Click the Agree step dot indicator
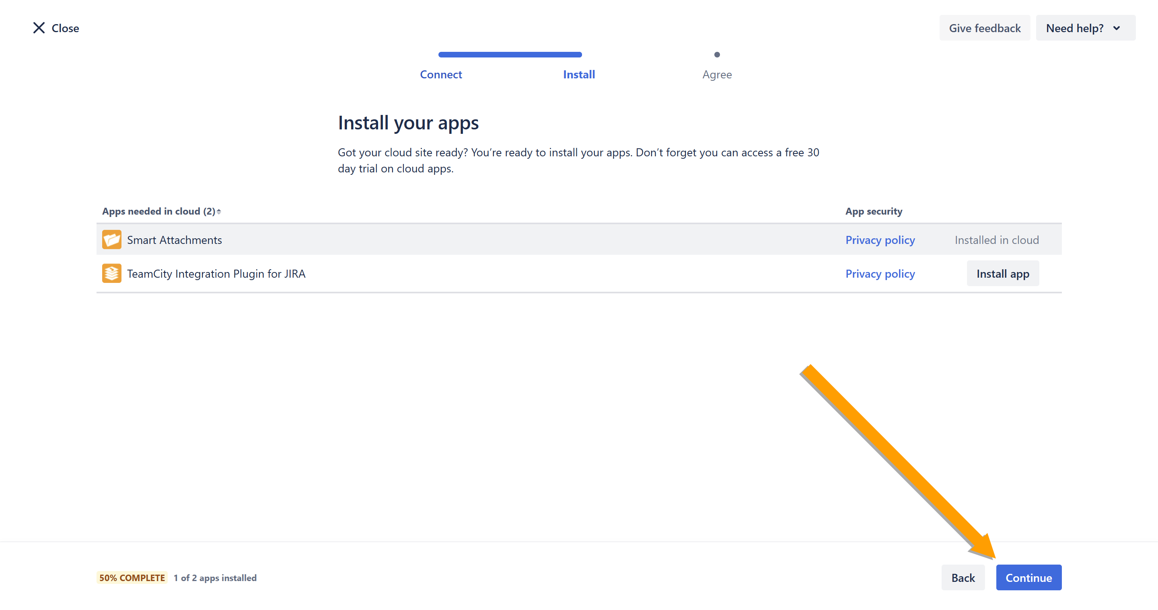1158x610 pixels. [x=716, y=55]
